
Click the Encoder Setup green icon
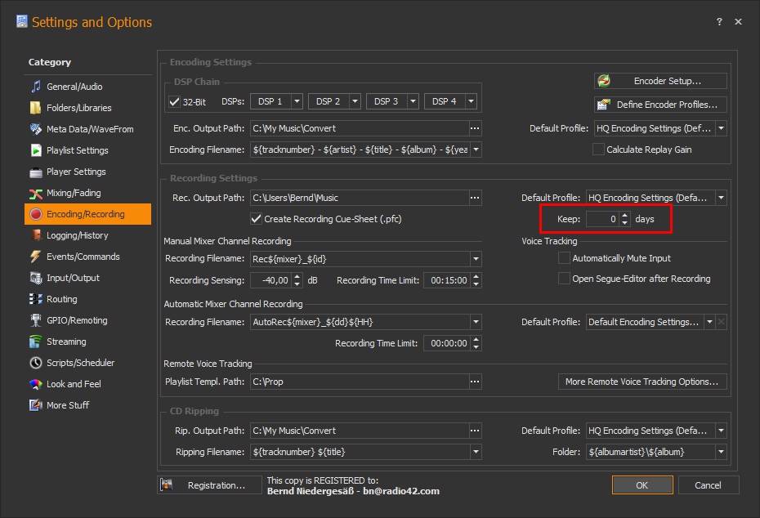pyautogui.click(x=604, y=81)
